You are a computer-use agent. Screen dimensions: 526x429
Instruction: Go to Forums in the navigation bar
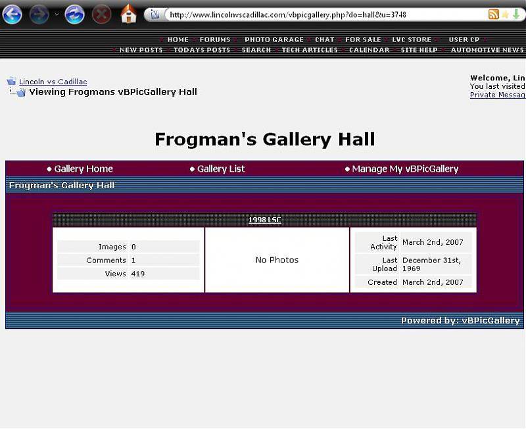215,39
